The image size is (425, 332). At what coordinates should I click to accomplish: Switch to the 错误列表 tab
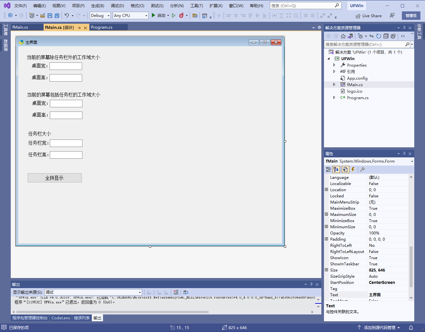[x=82, y=318]
